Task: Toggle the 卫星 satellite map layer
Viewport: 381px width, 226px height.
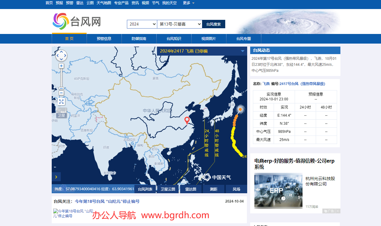Action: 61,113
